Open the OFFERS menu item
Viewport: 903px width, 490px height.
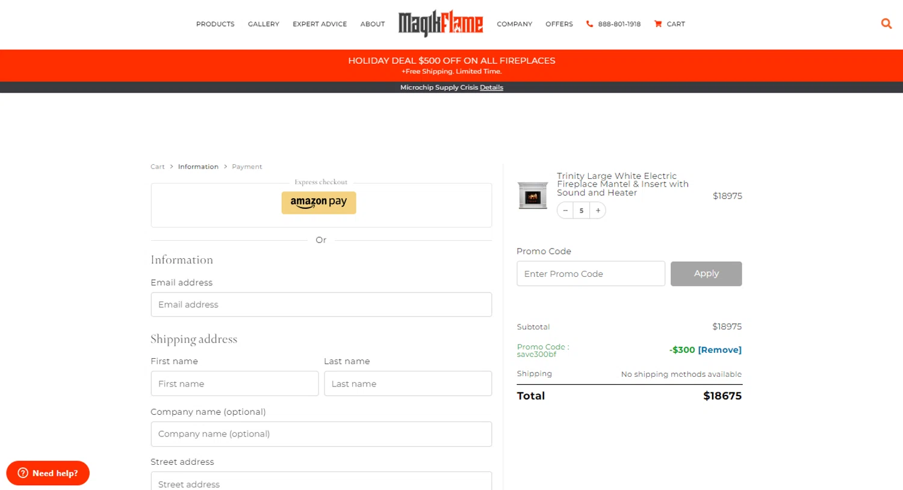click(559, 24)
